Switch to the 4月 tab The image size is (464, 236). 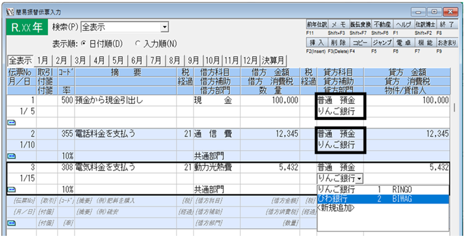coord(99,61)
